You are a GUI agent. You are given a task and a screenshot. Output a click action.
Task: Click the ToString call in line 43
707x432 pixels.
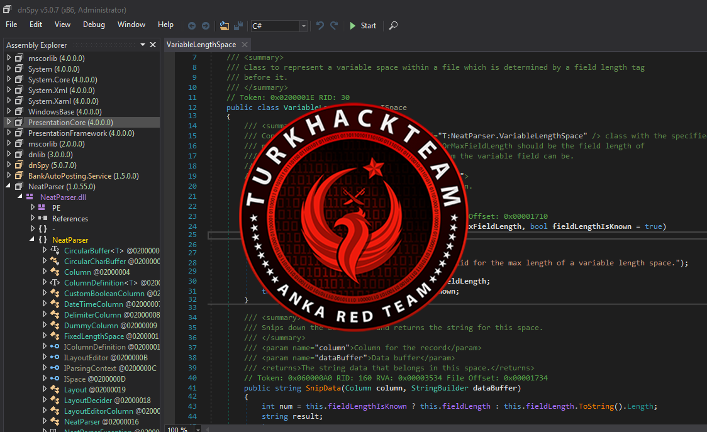tap(596, 406)
